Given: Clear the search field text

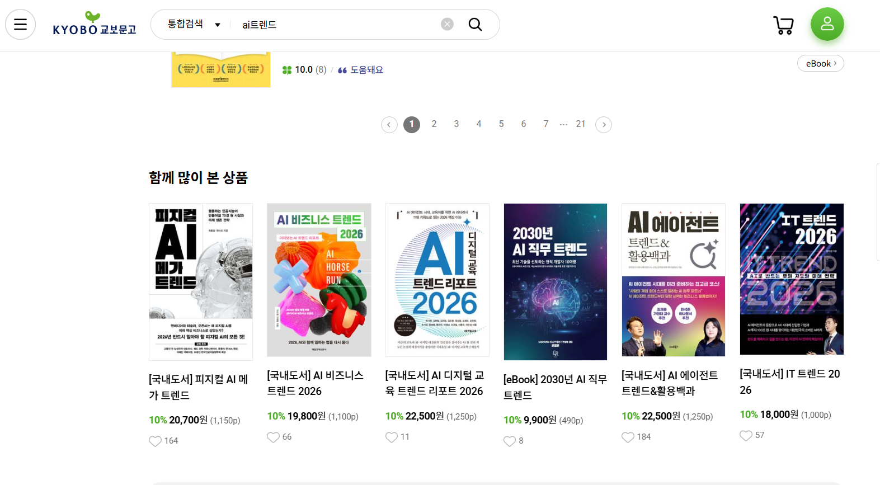Looking at the screenshot, I should point(447,24).
